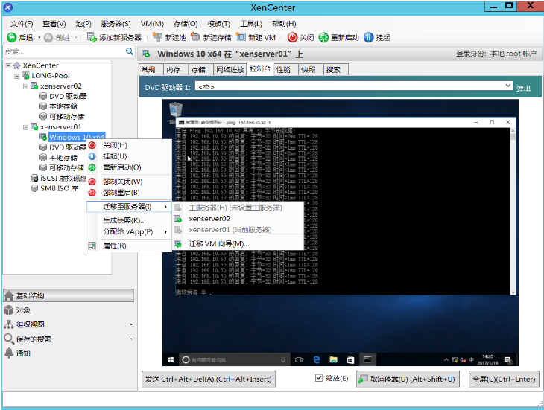
Task: Select the SMB ISO 库 storage icon
Action: pyautogui.click(x=34, y=188)
